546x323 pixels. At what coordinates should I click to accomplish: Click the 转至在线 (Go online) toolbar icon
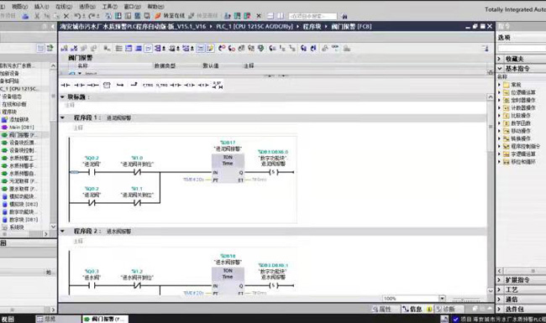(170, 16)
